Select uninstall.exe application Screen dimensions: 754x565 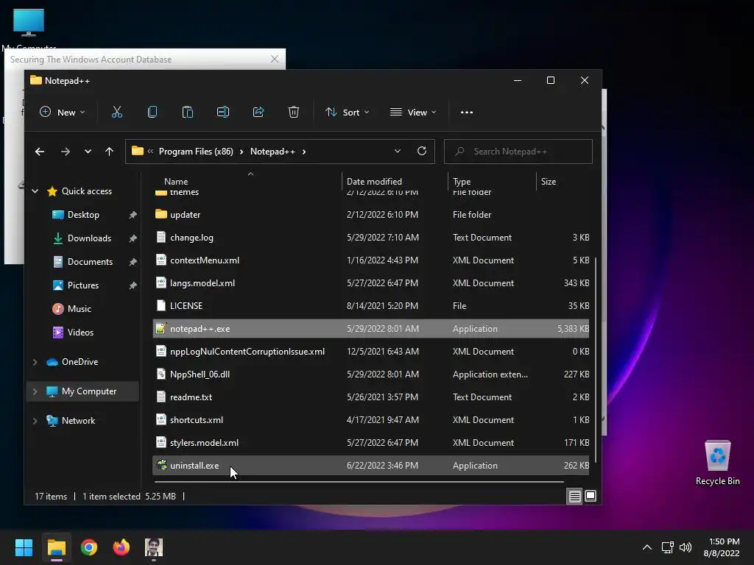tap(371, 466)
